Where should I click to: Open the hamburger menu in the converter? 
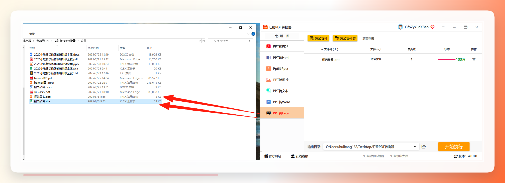point(443,27)
